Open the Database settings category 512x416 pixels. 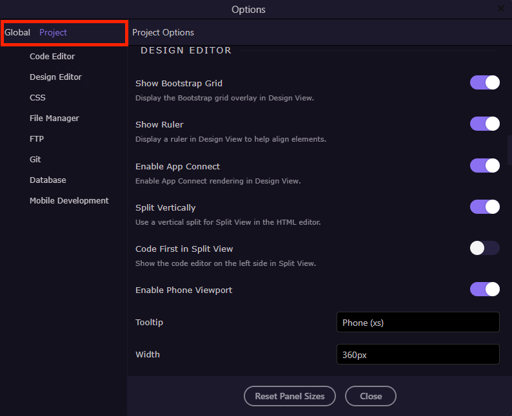point(48,180)
